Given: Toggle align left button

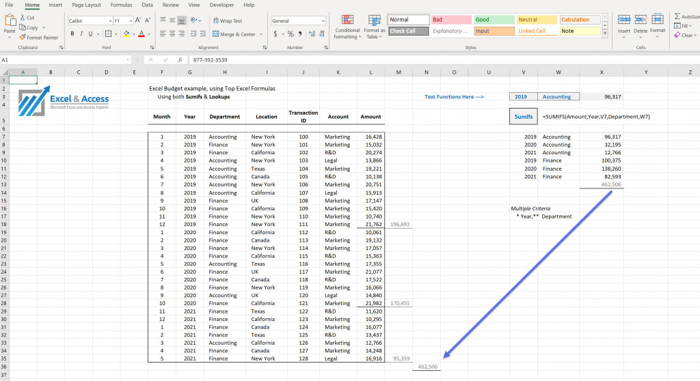Looking at the screenshot, I should click(x=163, y=34).
